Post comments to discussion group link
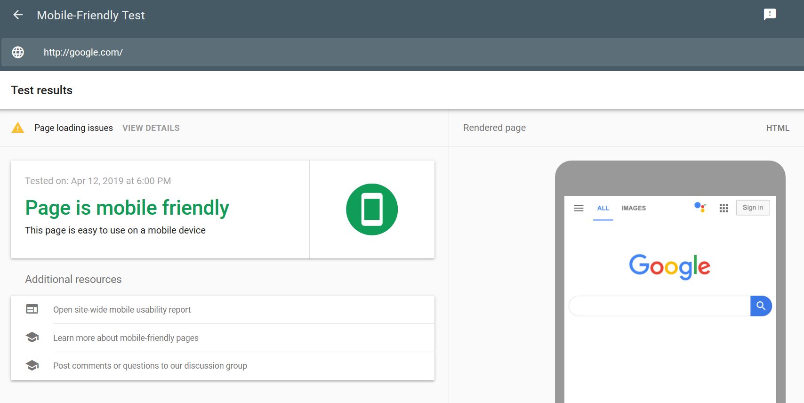804x403 pixels. coord(150,366)
